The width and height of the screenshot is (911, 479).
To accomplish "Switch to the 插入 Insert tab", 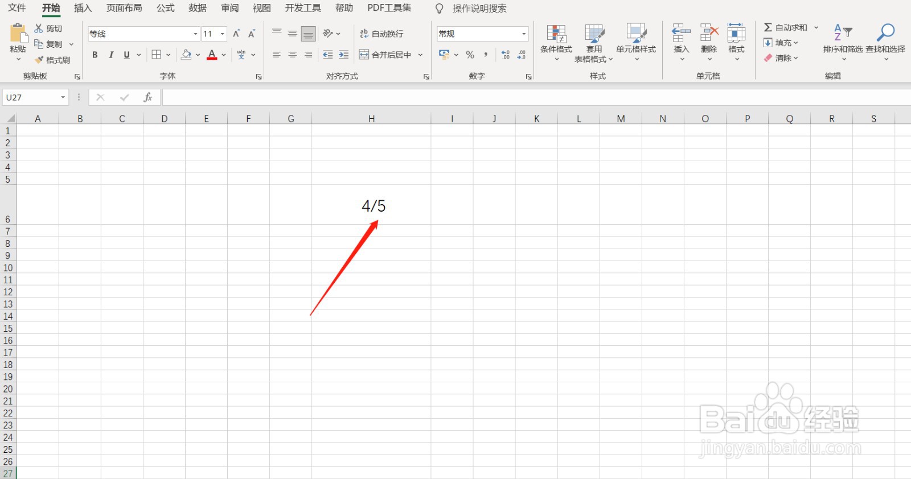I will pyautogui.click(x=83, y=8).
